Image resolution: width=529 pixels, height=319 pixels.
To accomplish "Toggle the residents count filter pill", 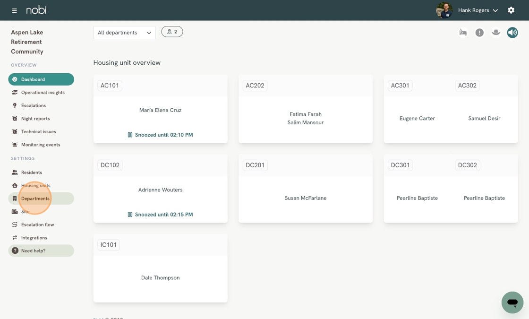I will click(172, 32).
